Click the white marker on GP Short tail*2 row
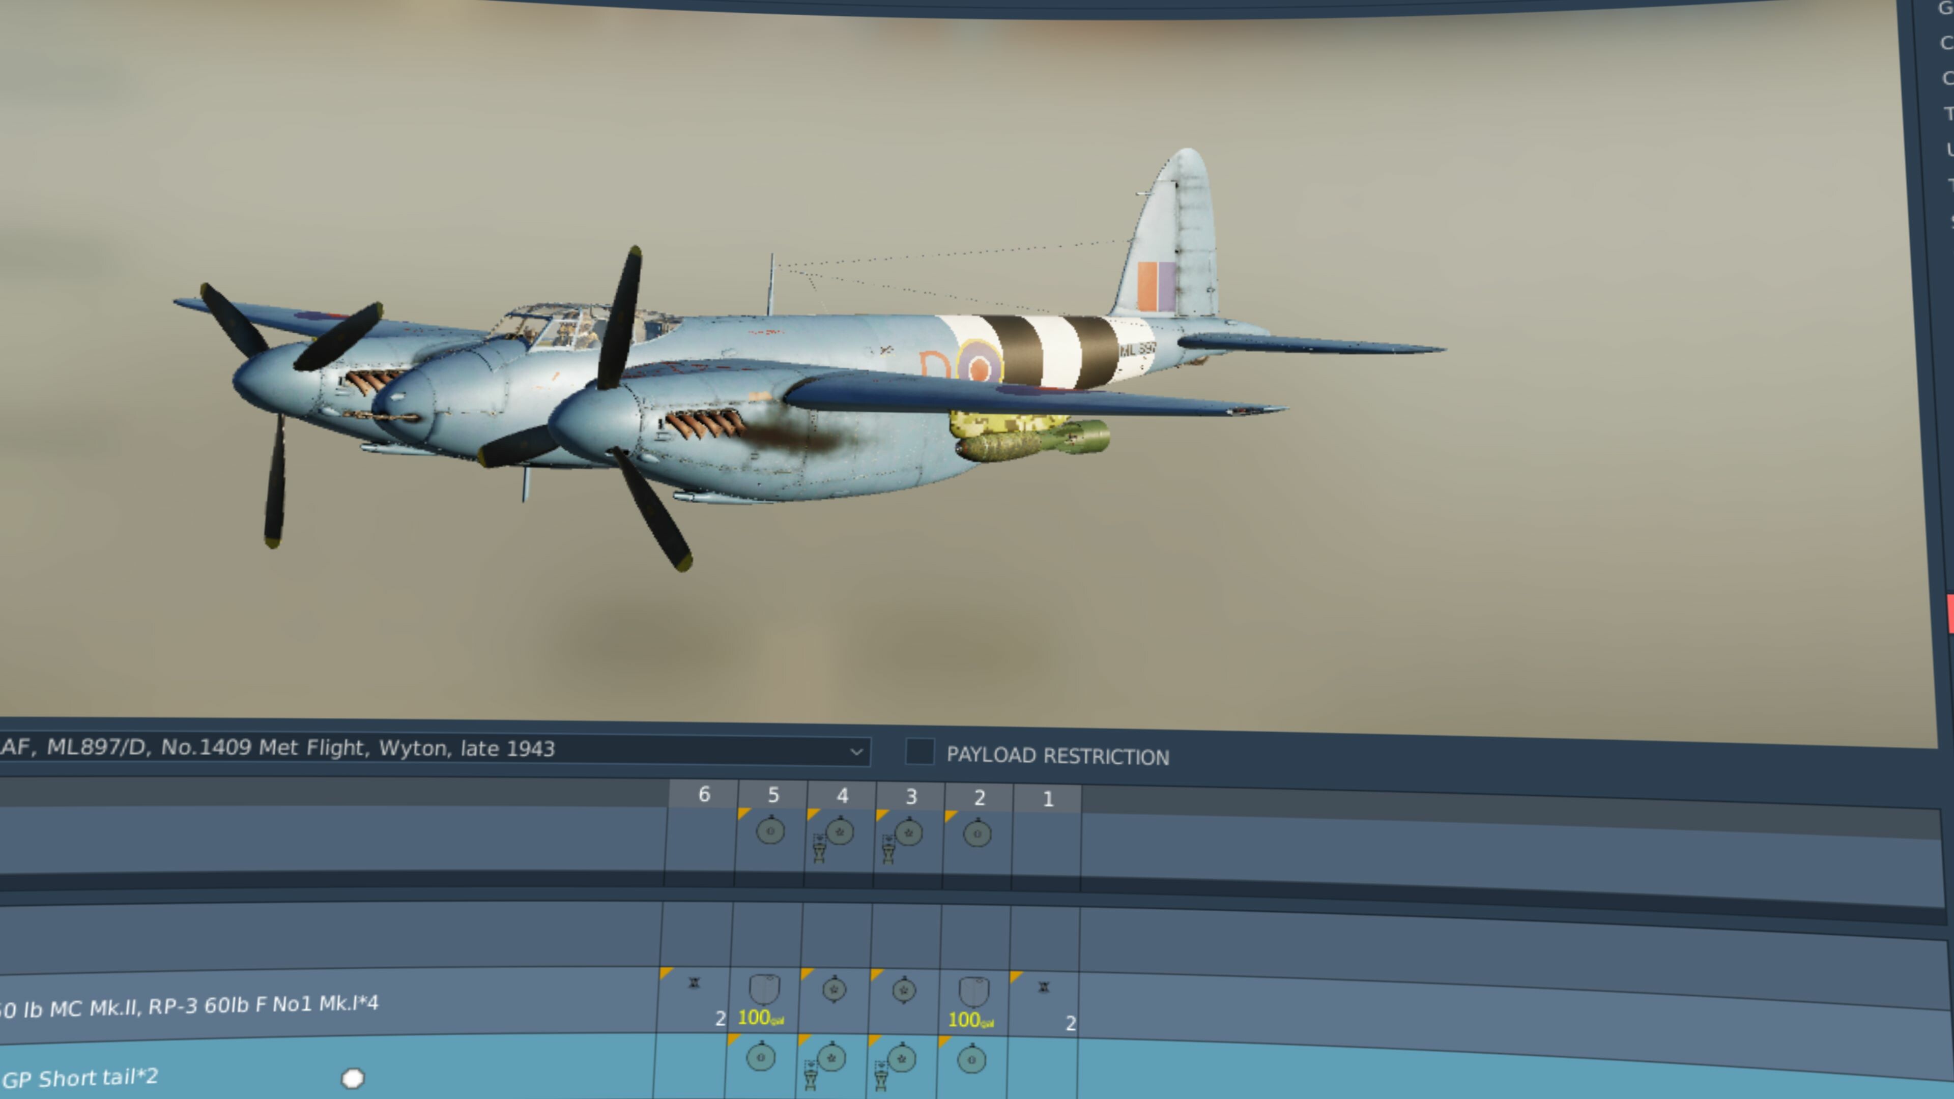 (x=353, y=1078)
